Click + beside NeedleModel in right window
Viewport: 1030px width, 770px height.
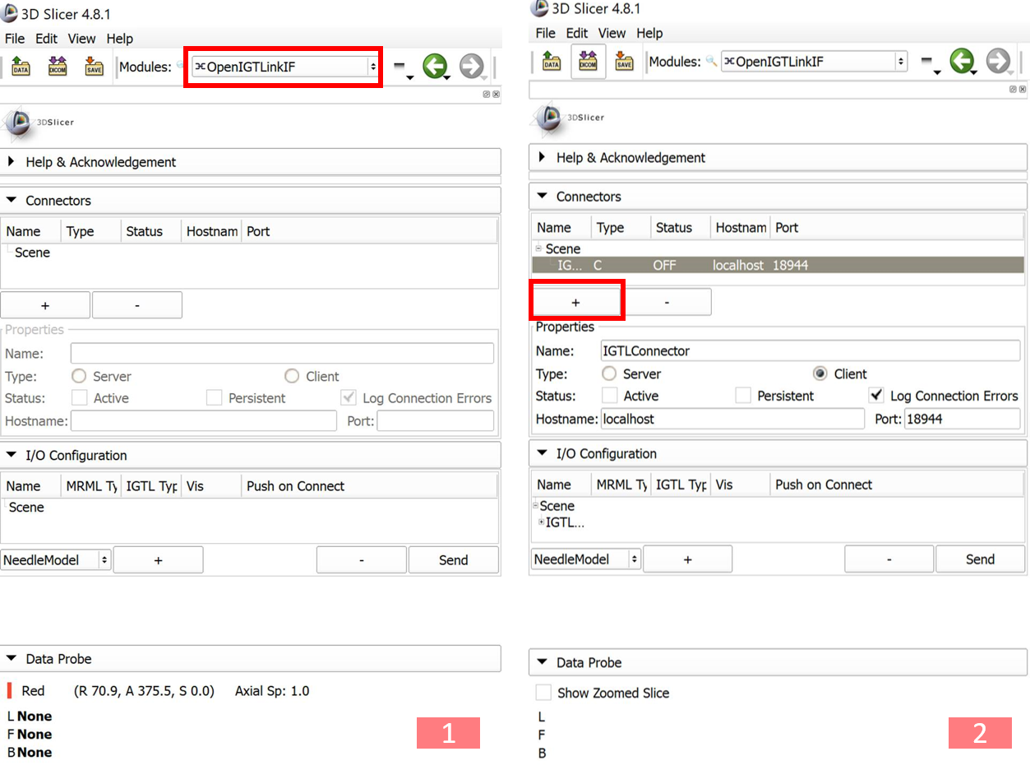point(688,559)
